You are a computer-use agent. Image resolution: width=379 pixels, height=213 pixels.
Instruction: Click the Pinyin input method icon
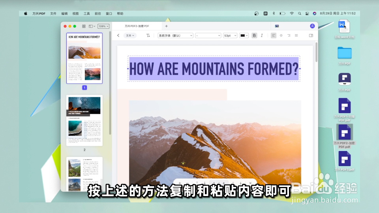[x=265, y=13]
